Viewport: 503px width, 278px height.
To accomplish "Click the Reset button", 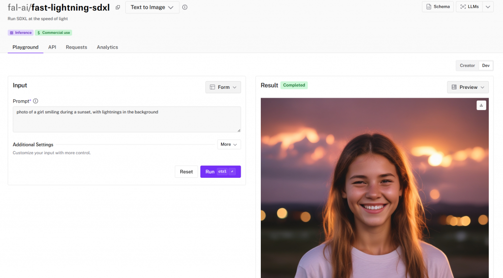I will point(186,171).
